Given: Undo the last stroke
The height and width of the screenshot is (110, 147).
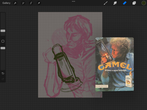Looking at the screenshot, I should click(x=3, y=73).
